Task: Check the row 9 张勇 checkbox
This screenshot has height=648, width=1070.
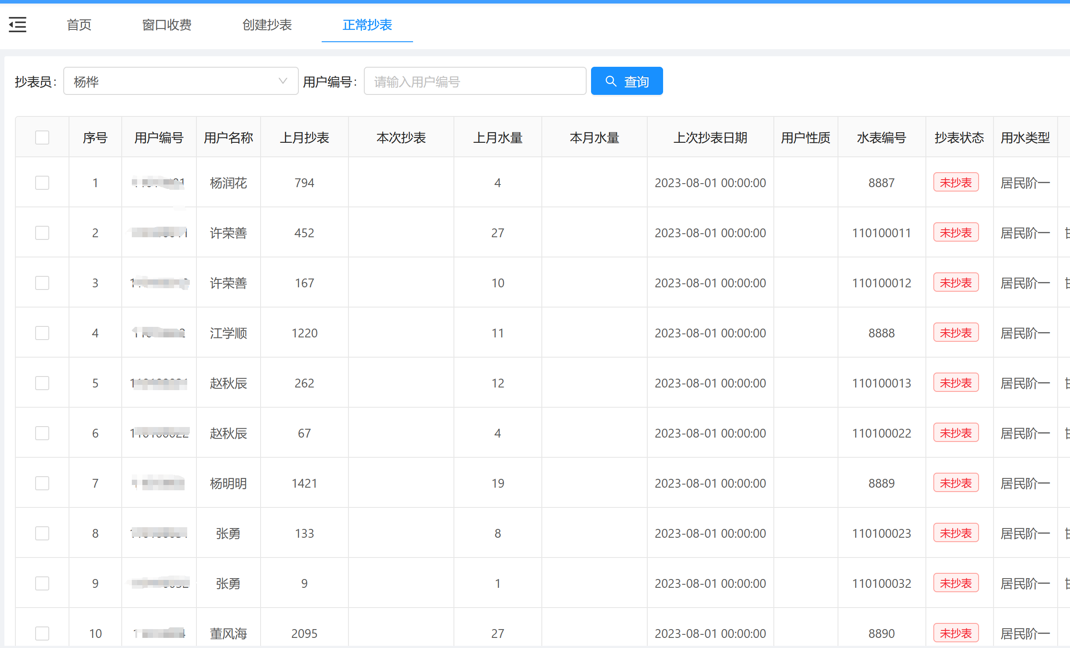Action: 42,583
